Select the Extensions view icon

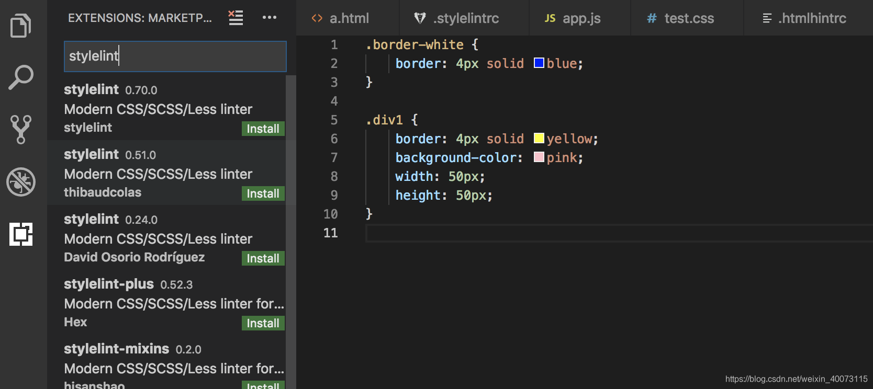click(x=21, y=234)
